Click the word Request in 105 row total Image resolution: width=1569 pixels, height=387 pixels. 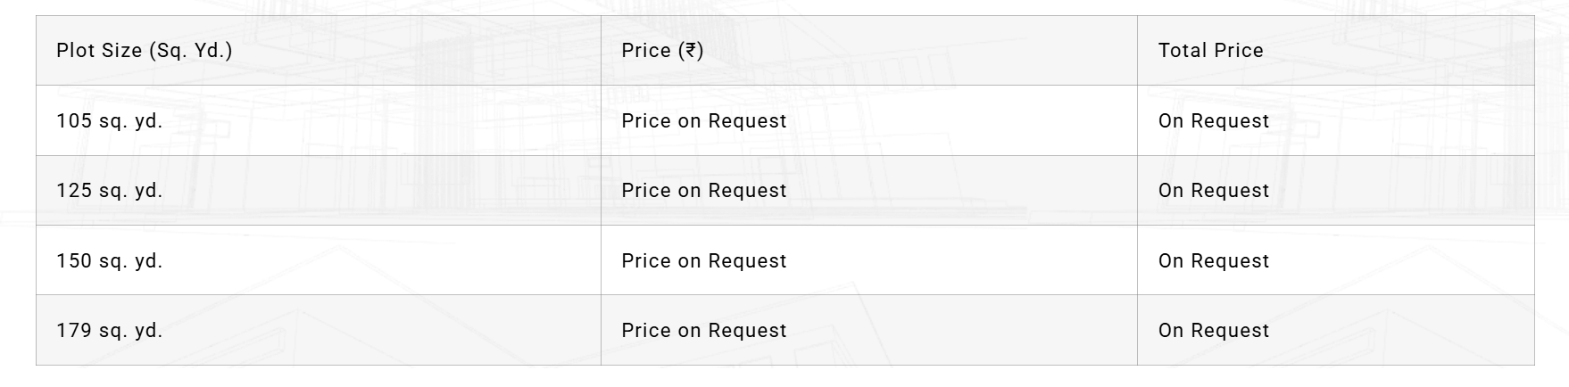pos(1230,121)
